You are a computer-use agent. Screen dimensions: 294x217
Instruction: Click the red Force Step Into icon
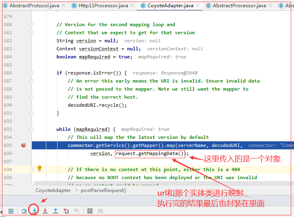(45, 211)
